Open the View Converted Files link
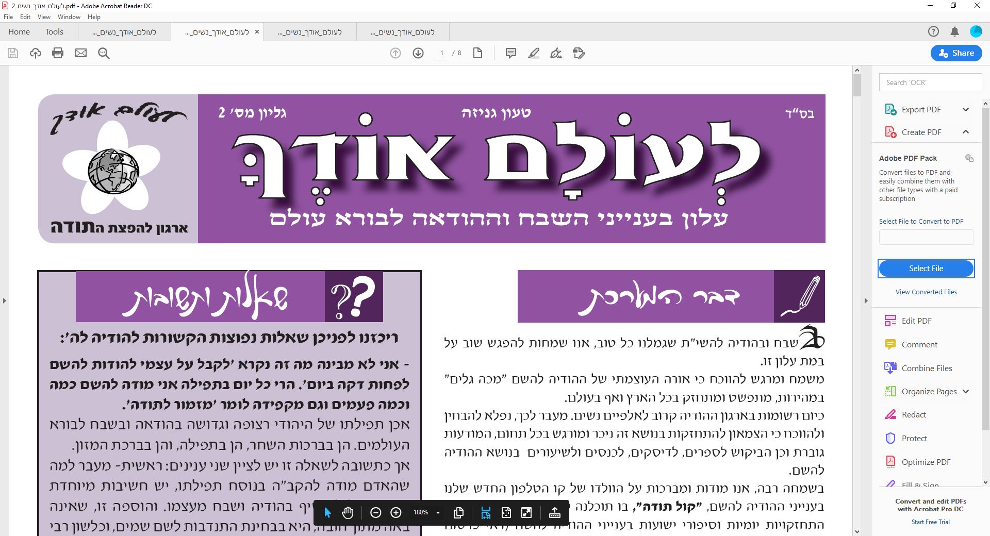 click(926, 292)
